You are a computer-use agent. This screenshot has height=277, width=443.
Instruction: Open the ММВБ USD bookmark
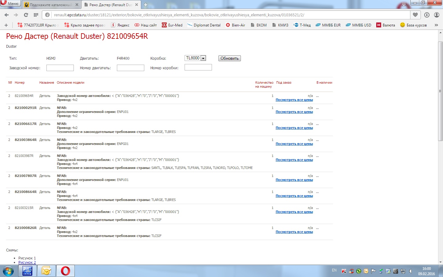[358, 25]
